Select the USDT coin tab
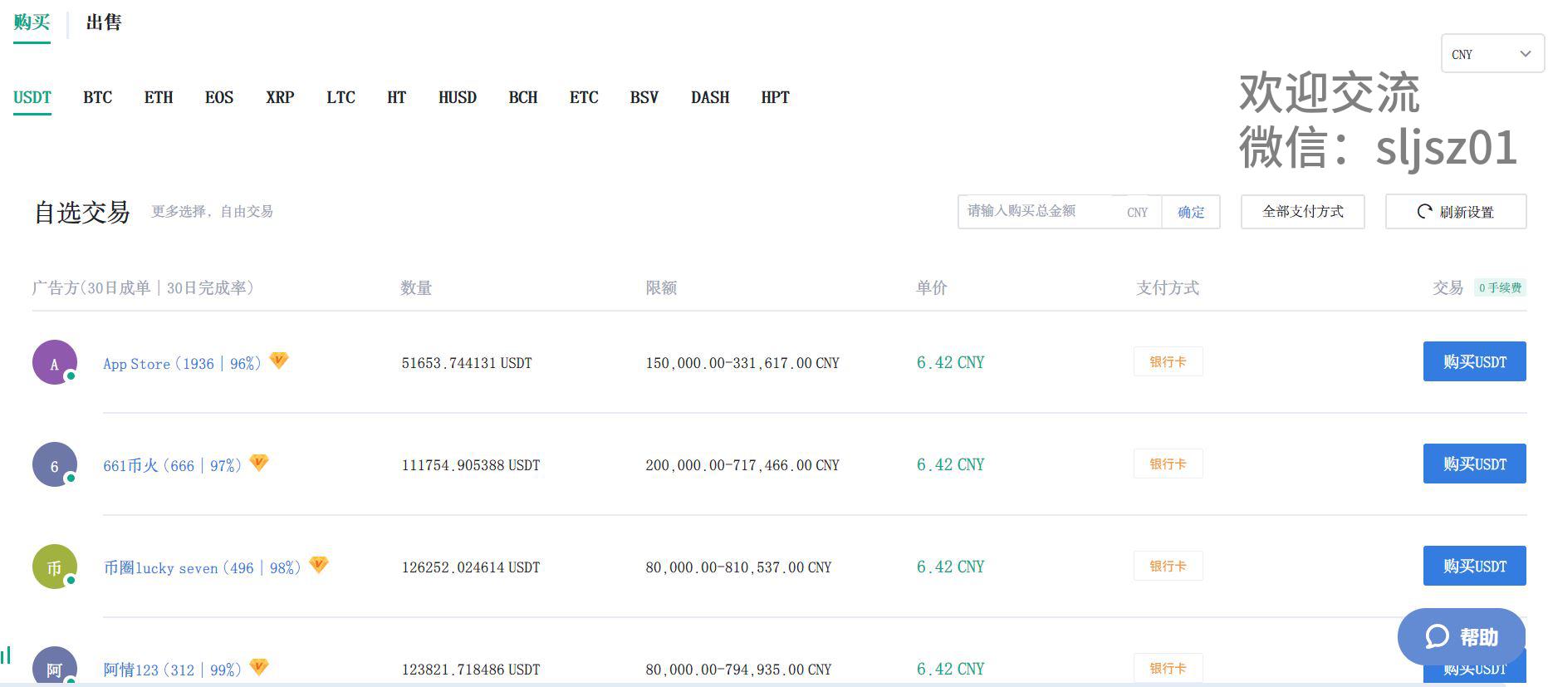Screen dimensions: 1548x687 point(32,97)
